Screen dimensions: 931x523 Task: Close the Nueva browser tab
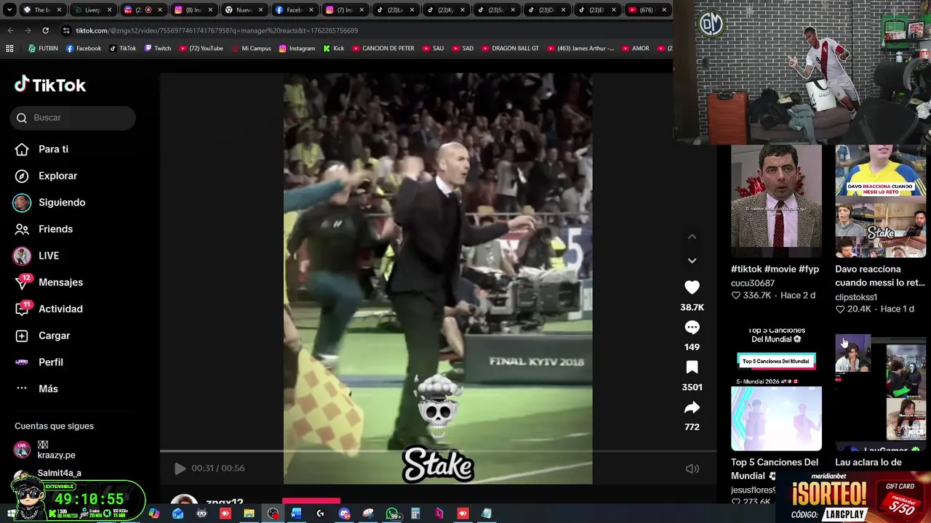pyautogui.click(x=262, y=10)
